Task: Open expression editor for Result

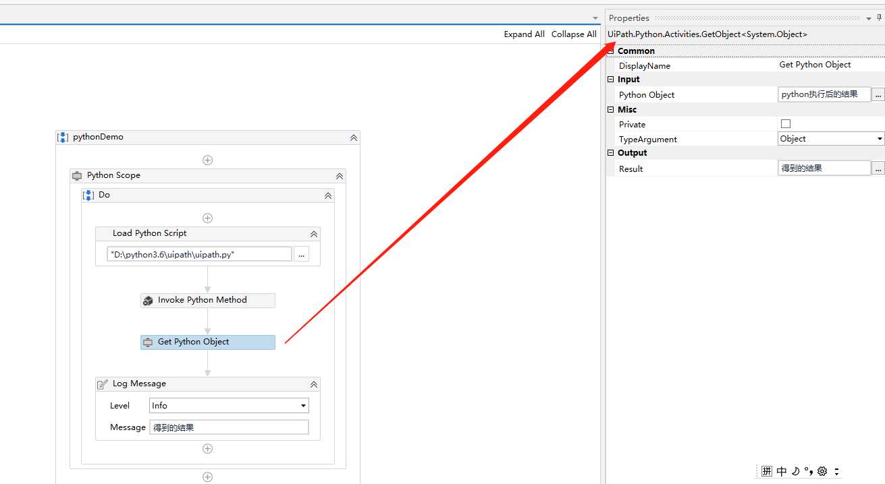Action: pyautogui.click(x=878, y=169)
